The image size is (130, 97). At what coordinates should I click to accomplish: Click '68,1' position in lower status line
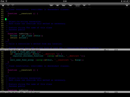point(106,92)
